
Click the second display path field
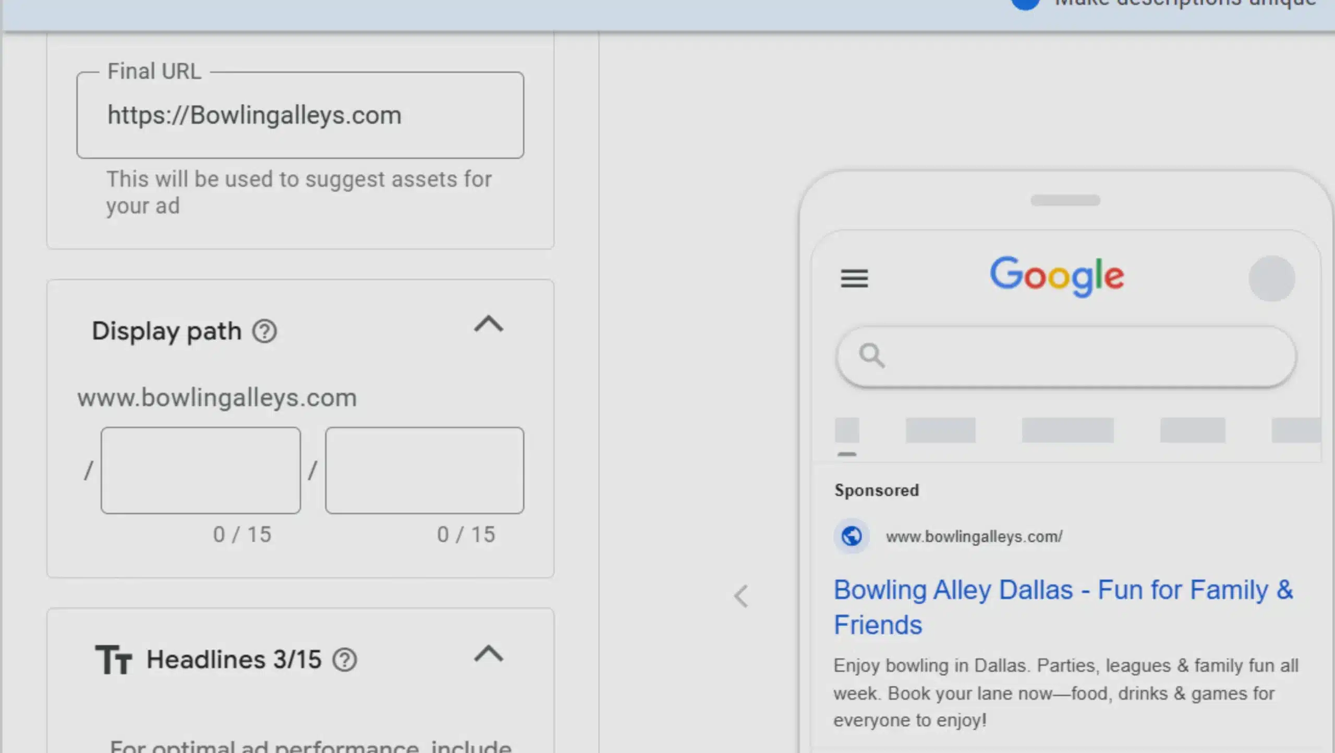click(x=424, y=471)
